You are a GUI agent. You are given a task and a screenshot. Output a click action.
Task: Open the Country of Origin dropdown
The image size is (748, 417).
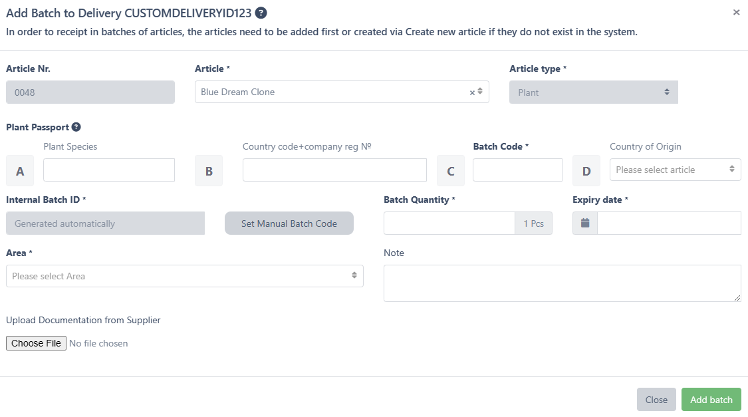[675, 170]
